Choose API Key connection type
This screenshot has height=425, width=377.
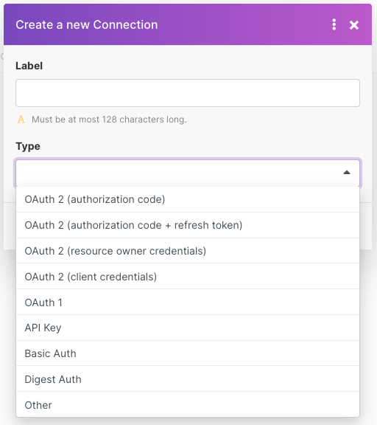coord(188,328)
